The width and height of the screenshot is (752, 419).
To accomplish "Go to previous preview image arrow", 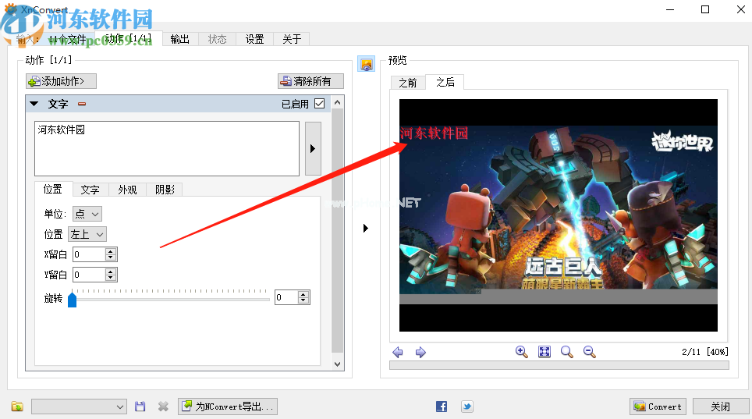I will 398,353.
